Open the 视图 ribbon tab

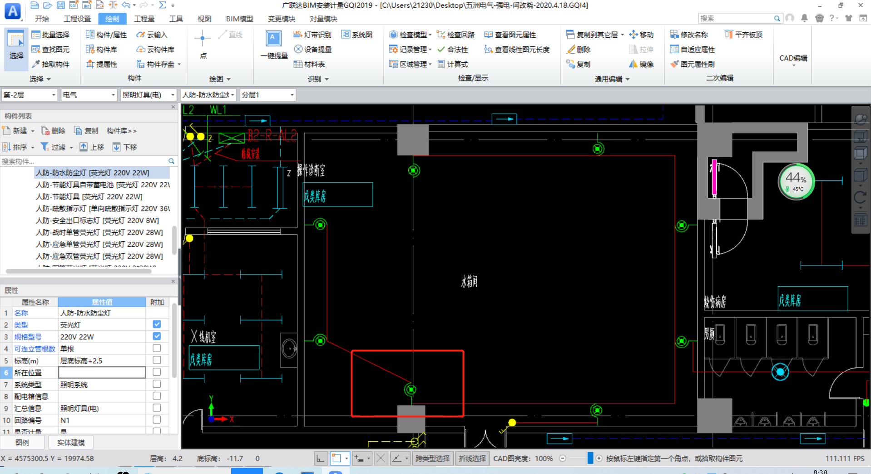[x=204, y=19]
